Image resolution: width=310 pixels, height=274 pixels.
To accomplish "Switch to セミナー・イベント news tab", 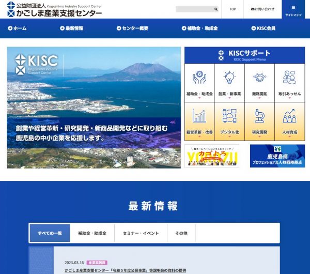I will click(141, 233).
